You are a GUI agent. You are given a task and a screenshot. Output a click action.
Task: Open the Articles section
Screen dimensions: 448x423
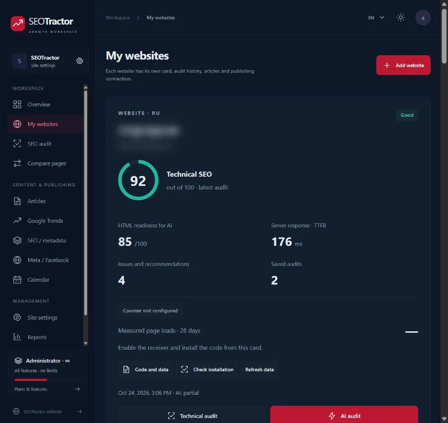[x=46, y=201]
